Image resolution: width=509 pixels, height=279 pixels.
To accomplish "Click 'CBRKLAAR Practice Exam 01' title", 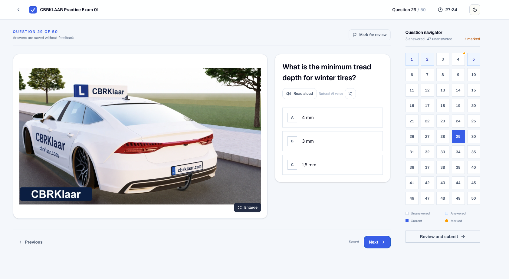I will [x=69, y=10].
